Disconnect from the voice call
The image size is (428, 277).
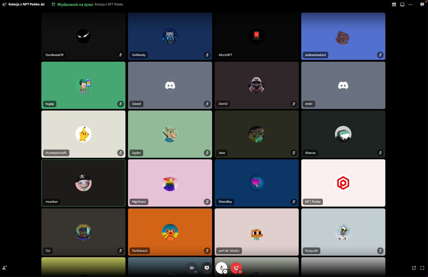[x=236, y=268]
